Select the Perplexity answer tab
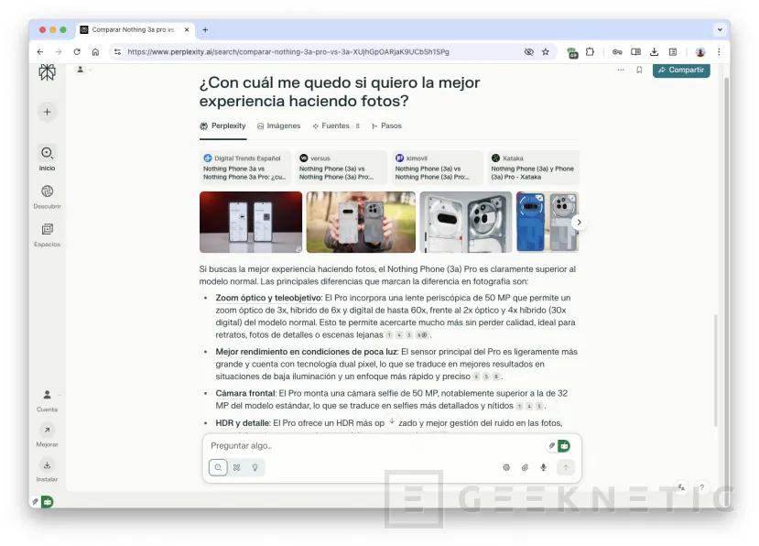 (x=222, y=126)
